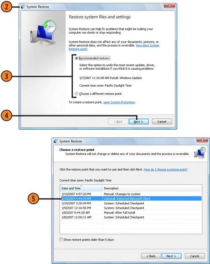Enable Show restore points older than 5 days
Screen dimensions: 210x264
click(x=61, y=239)
